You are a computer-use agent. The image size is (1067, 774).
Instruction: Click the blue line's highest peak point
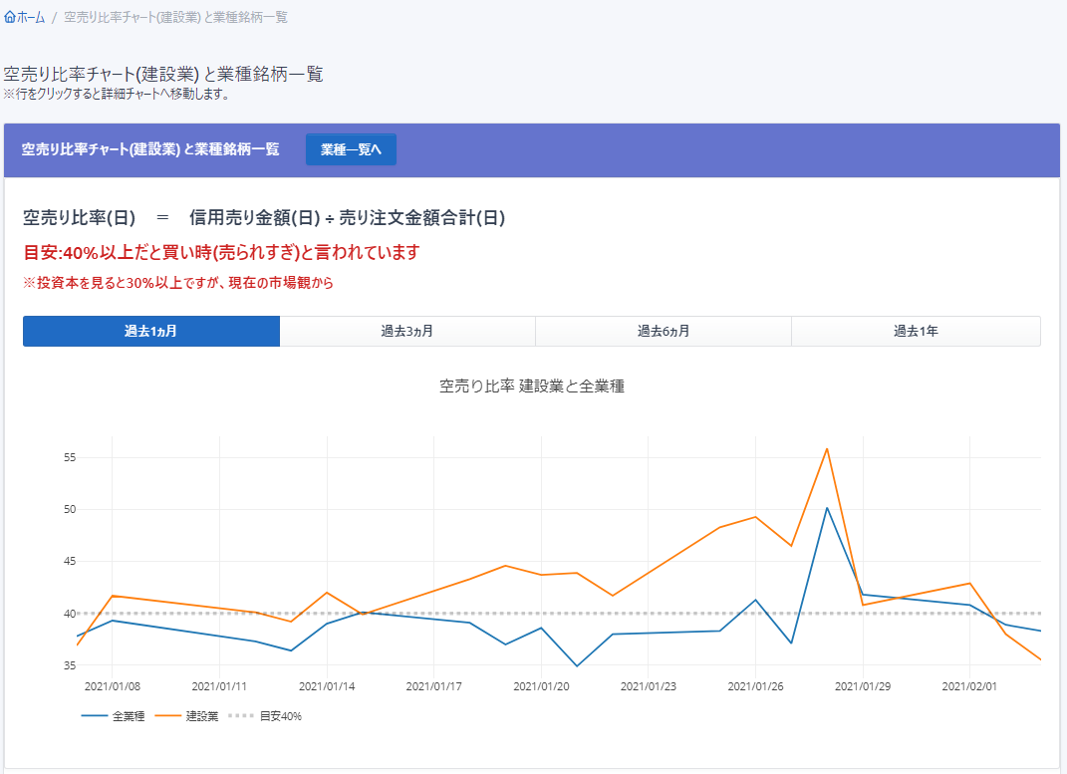(x=827, y=508)
